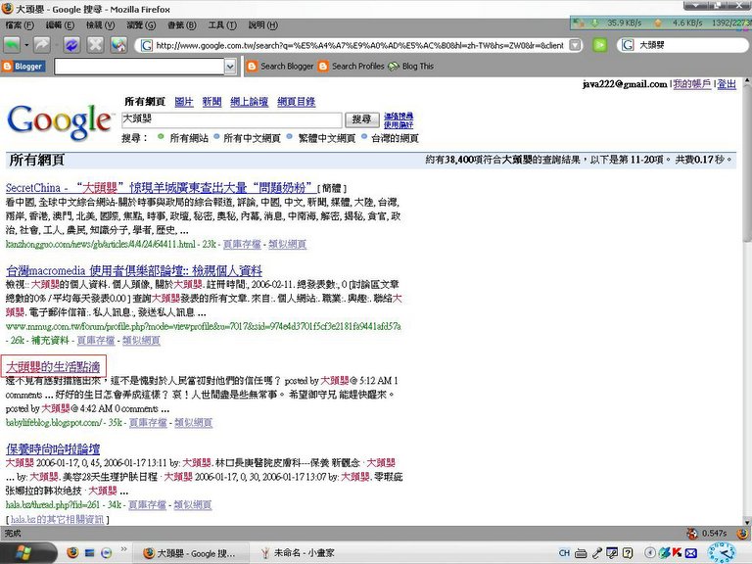
Task: Click 類似網頁 for the mmug.com.tw result
Action: [x=141, y=340]
